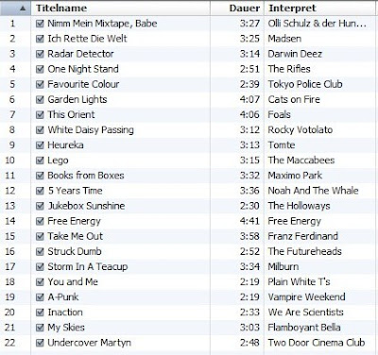Viewport: 378px width, 355px height.
Task: Uncheck the White Daisy Passing checkbox
Action: [x=40, y=129]
